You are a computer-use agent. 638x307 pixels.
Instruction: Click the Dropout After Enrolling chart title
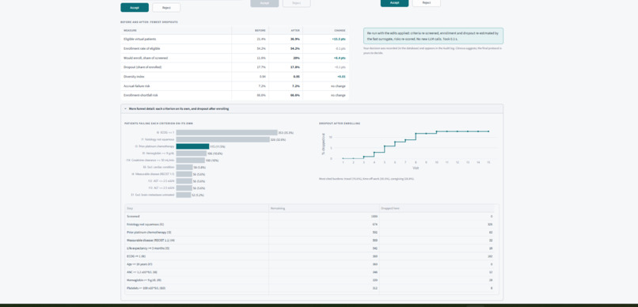[x=340, y=123]
